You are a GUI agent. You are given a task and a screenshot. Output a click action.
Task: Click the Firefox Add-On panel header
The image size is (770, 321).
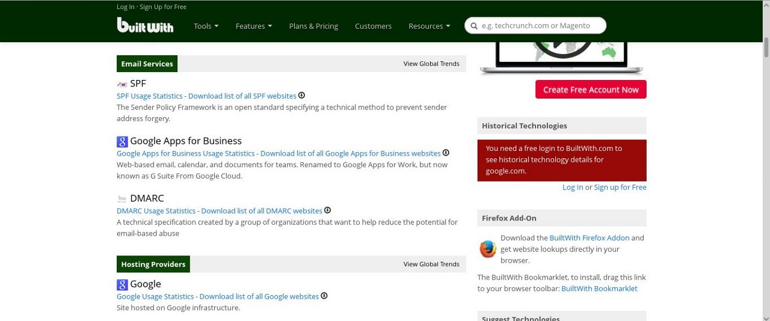[x=562, y=218]
